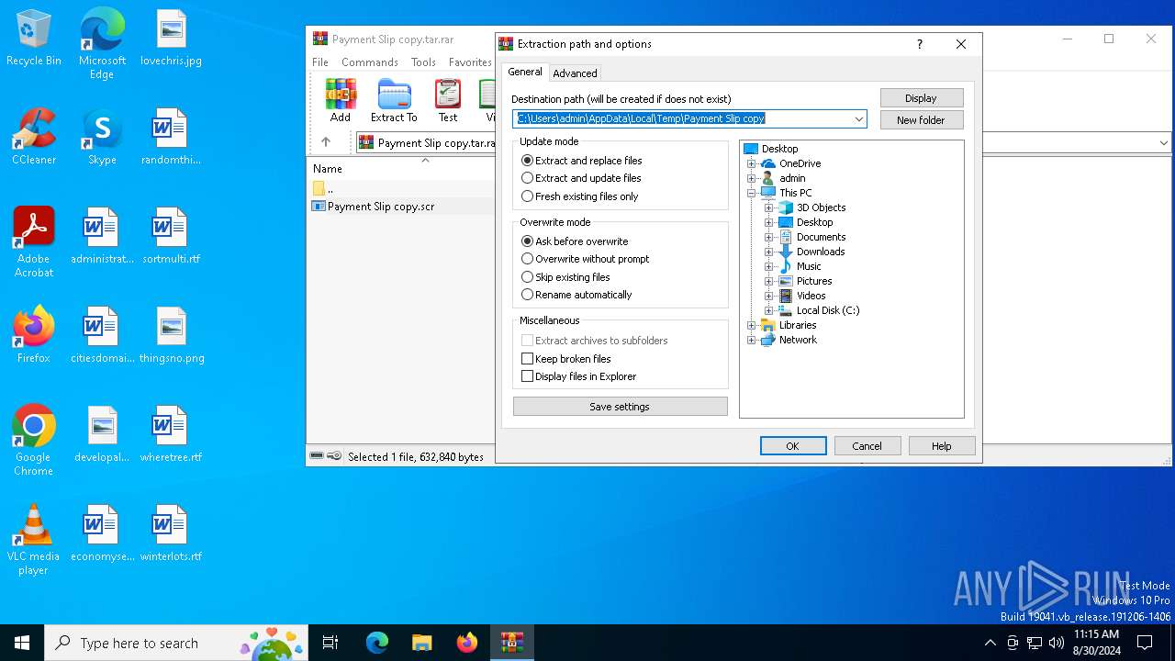Select lovechris.jpg desktop file
Image resolution: width=1175 pixels, height=661 pixels.
click(171, 39)
